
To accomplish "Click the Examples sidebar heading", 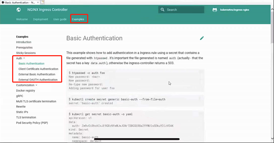I will pyautogui.click(x=22, y=37).
